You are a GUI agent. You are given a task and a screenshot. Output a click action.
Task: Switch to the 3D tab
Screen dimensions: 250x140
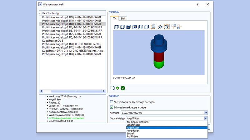(x=114, y=18)
